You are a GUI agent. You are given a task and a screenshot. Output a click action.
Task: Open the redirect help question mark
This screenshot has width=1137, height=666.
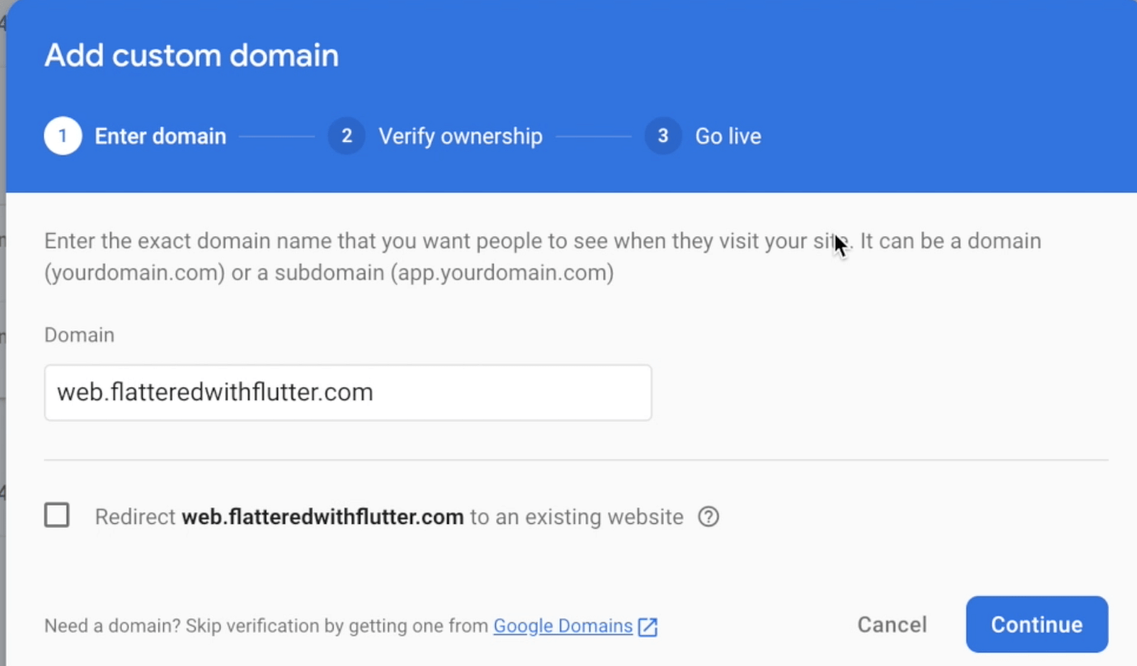[x=709, y=517]
